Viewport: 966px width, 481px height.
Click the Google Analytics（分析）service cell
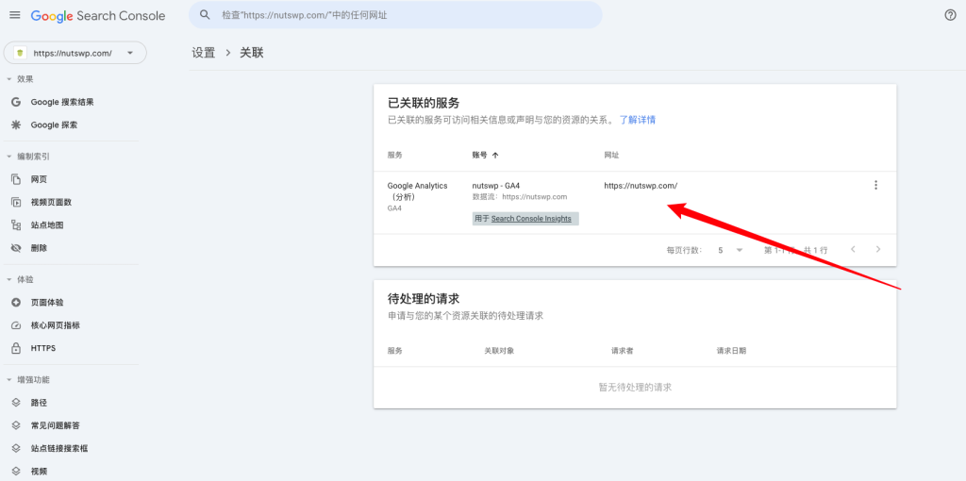coord(417,191)
